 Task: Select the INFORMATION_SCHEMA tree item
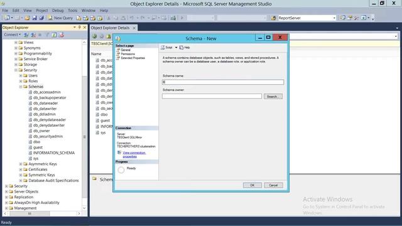point(54,153)
